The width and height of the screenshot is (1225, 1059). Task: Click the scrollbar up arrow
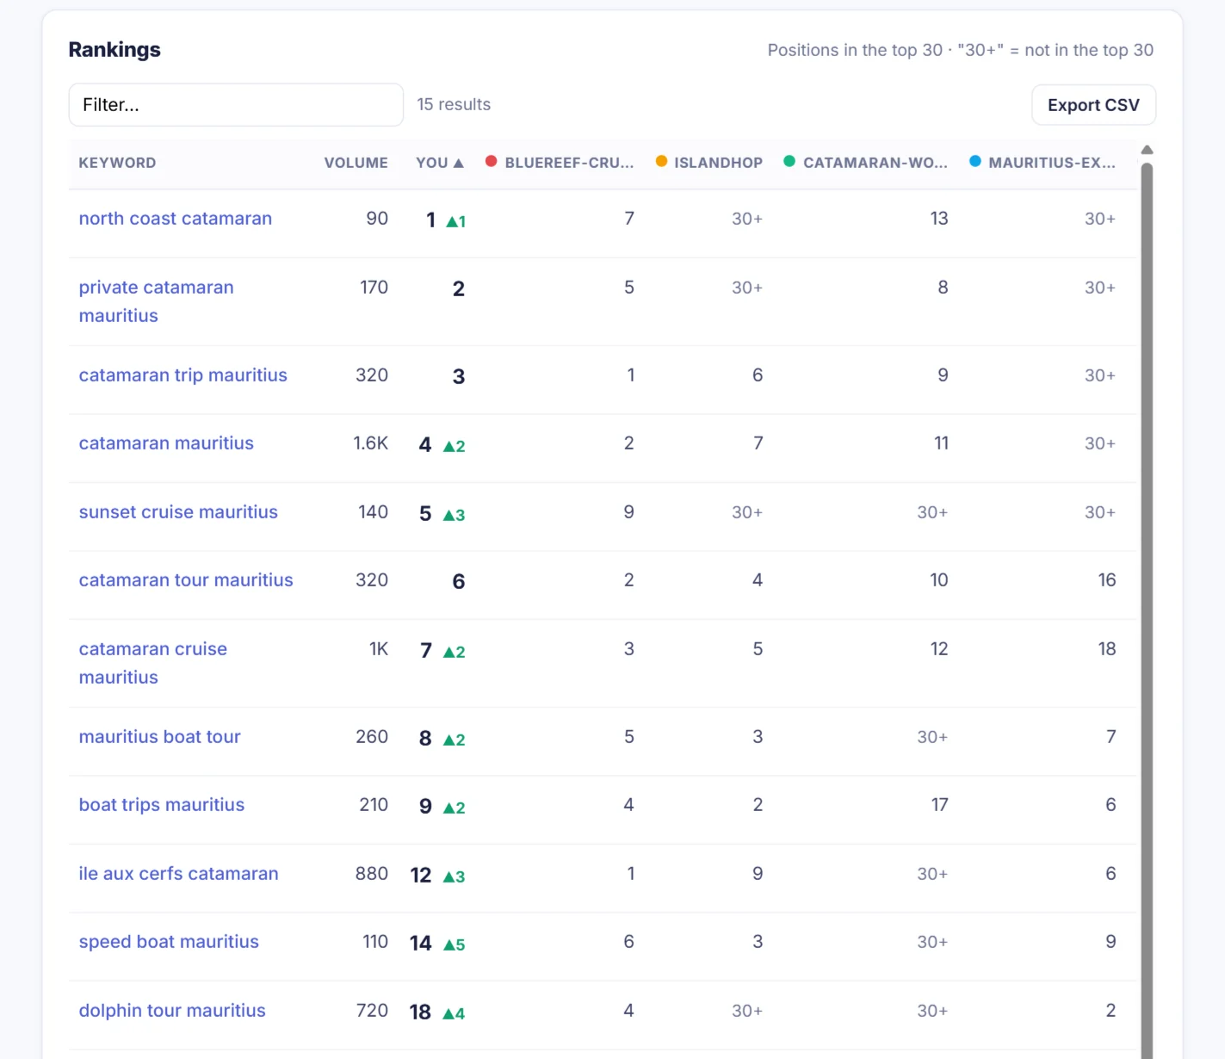tap(1147, 150)
